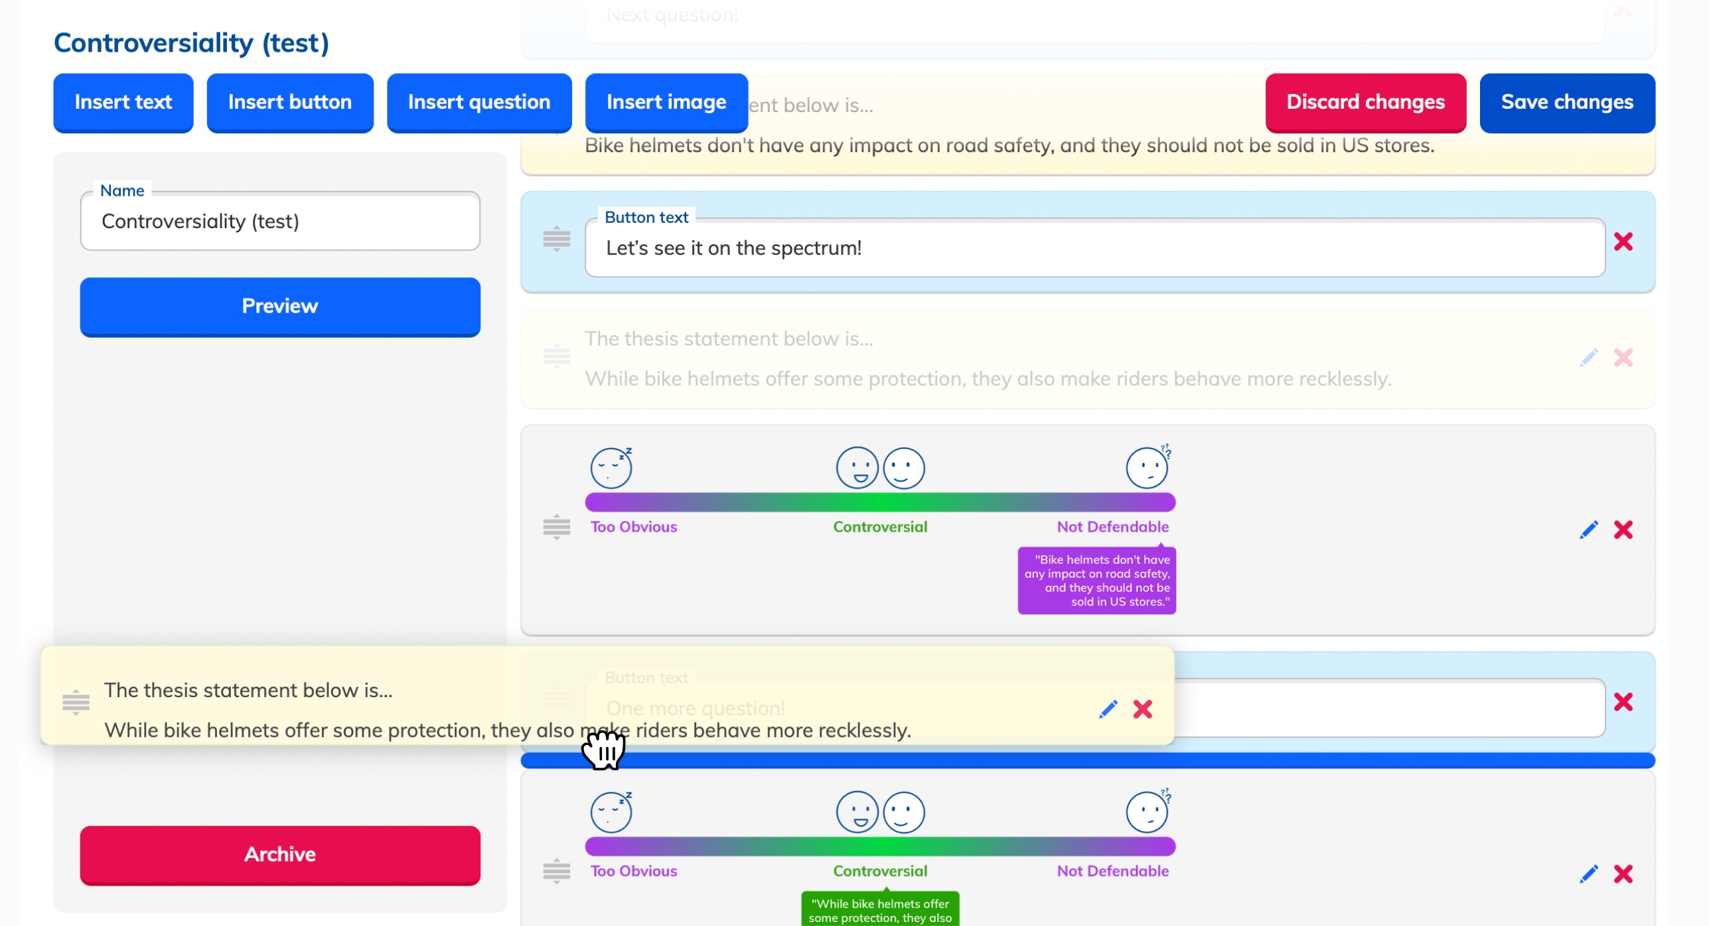Click Insert image button
The height and width of the screenshot is (926, 1709).
coord(666,102)
